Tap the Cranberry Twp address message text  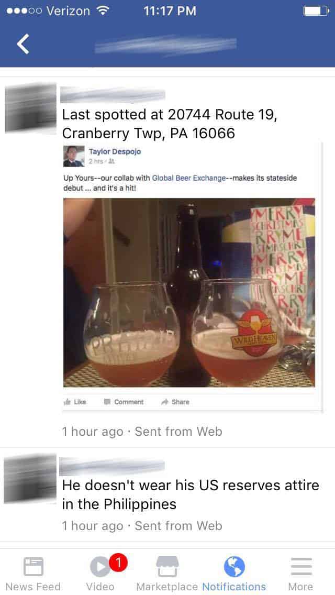(170, 124)
